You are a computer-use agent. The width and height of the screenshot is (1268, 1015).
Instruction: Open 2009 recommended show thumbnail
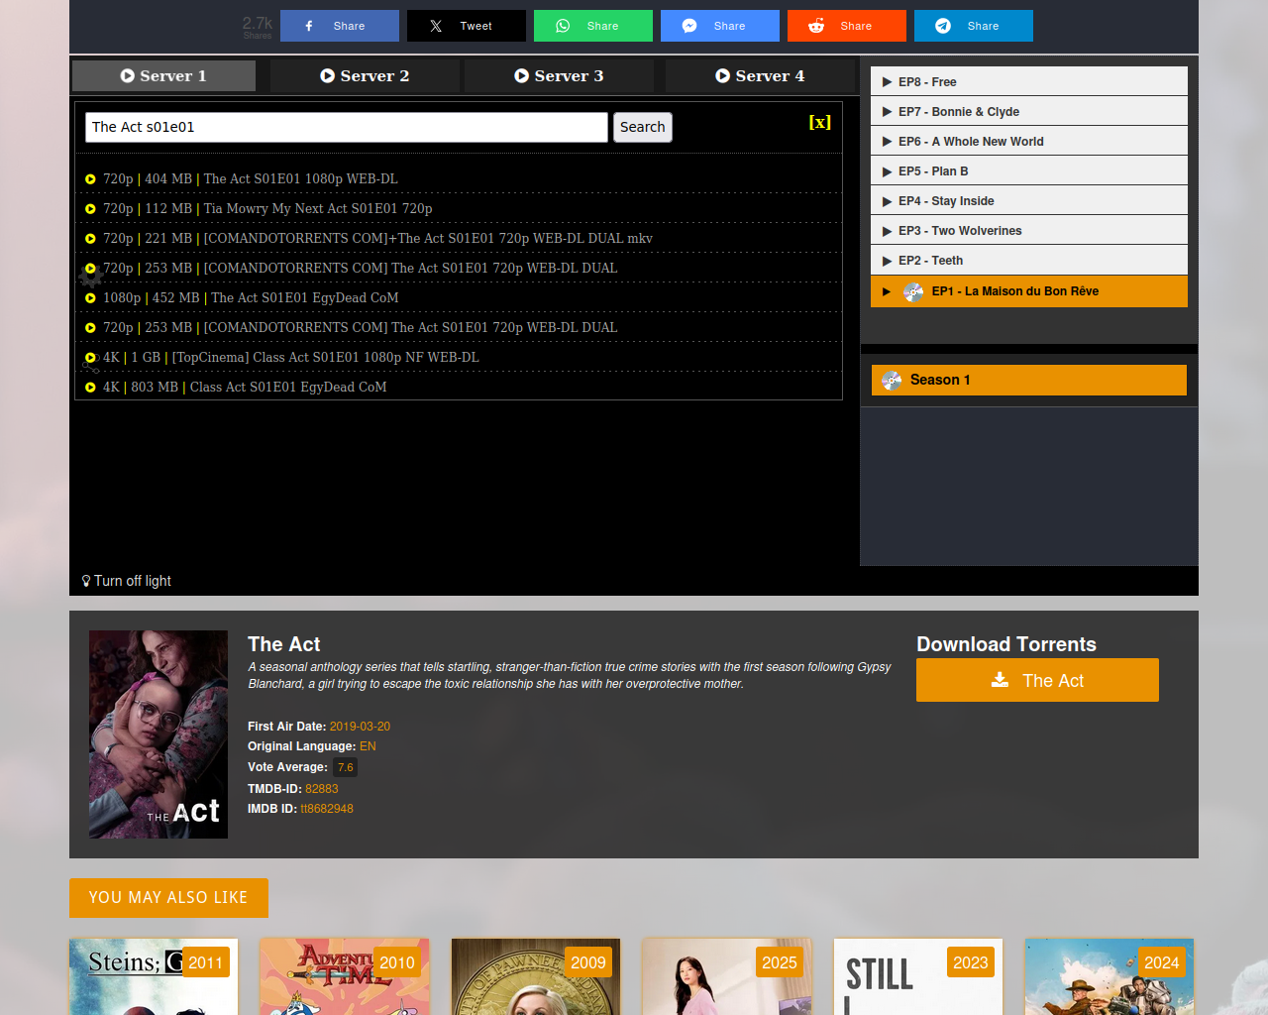(x=536, y=976)
